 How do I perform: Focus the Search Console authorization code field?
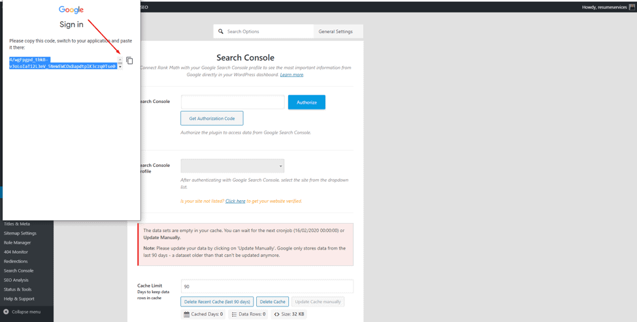233,102
